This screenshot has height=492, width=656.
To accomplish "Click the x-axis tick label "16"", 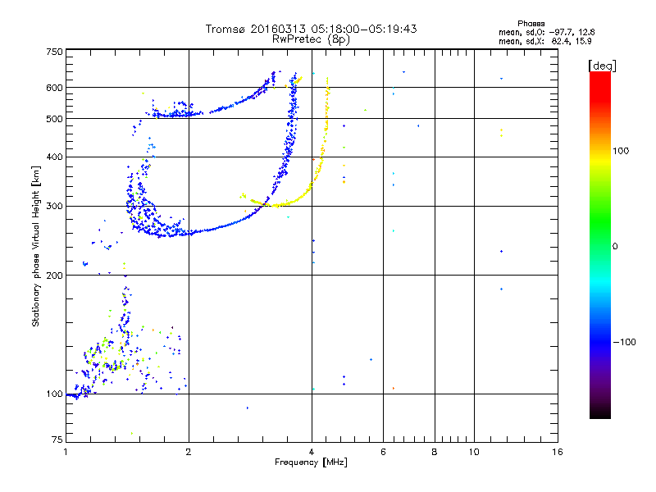I will click(558, 452).
